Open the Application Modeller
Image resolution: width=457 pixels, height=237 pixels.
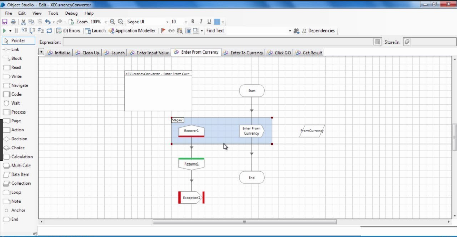point(132,30)
